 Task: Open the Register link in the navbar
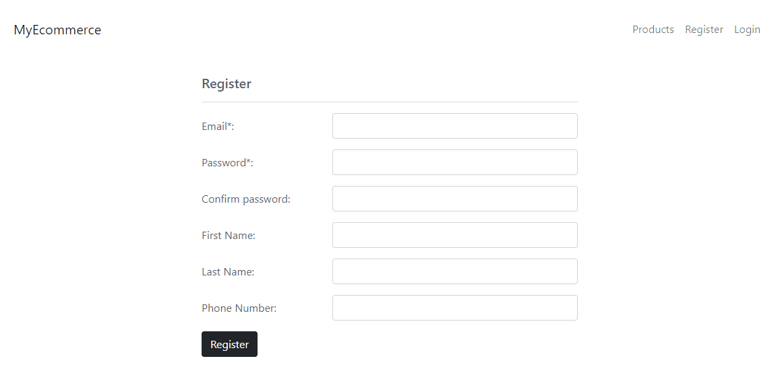(704, 30)
